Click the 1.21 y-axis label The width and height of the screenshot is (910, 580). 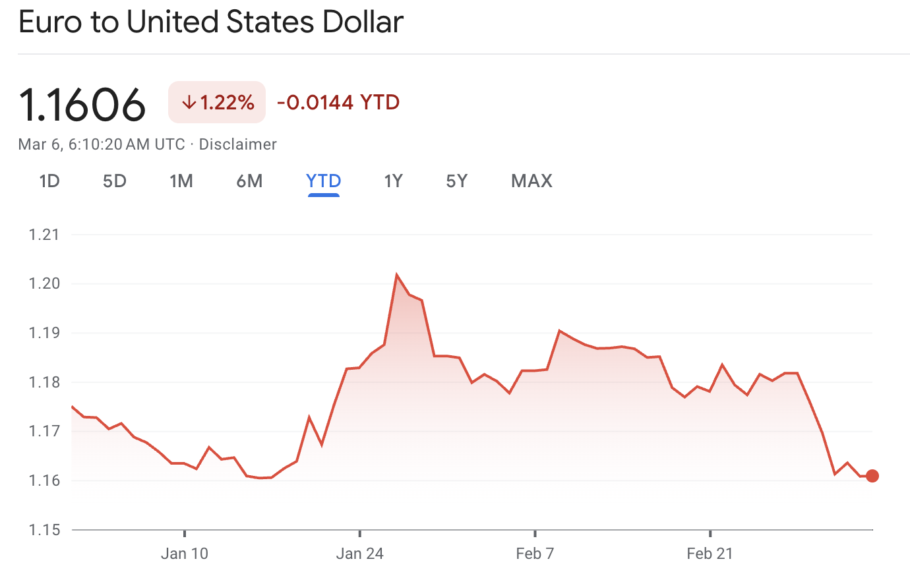point(44,234)
